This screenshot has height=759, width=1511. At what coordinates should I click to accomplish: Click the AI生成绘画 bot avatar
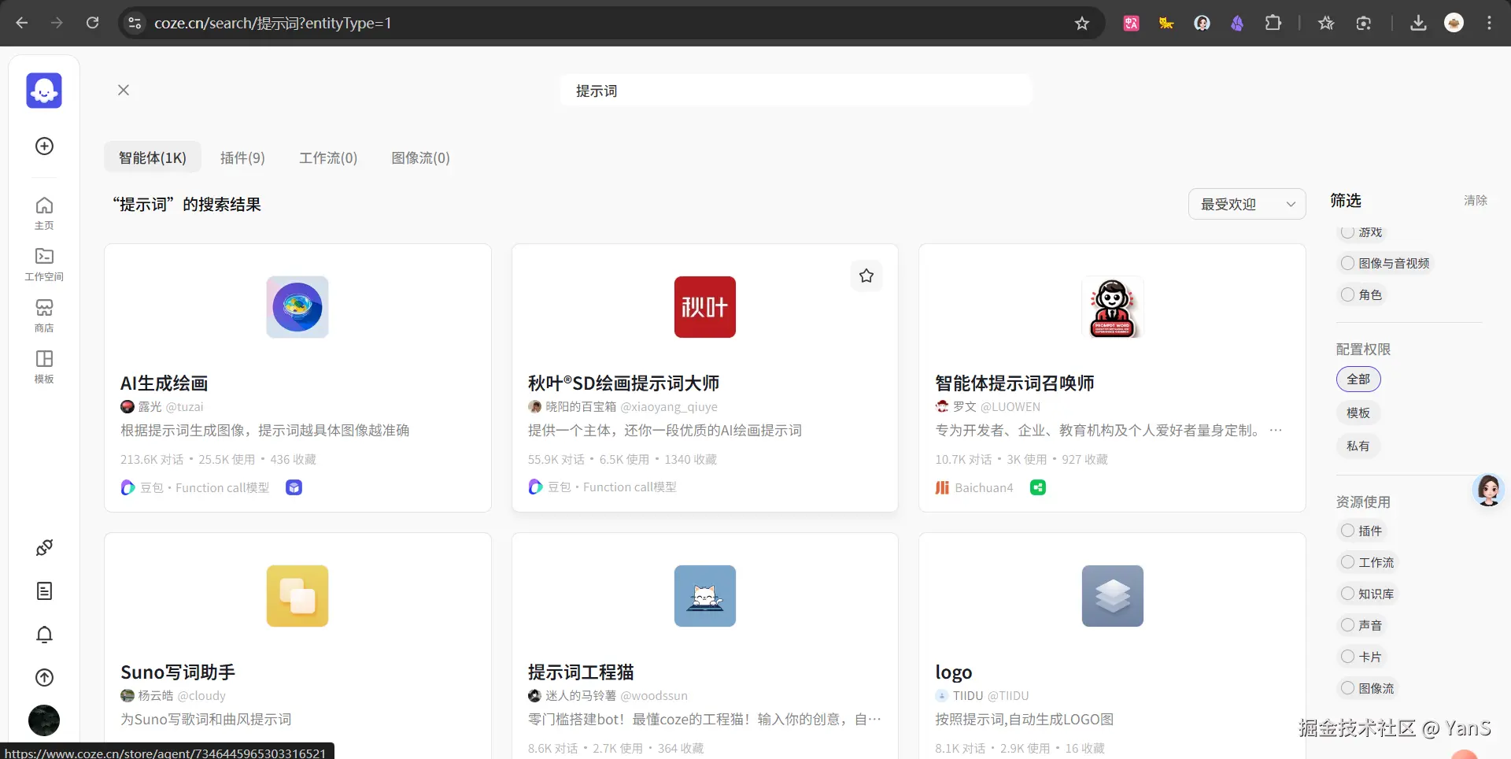click(x=297, y=307)
